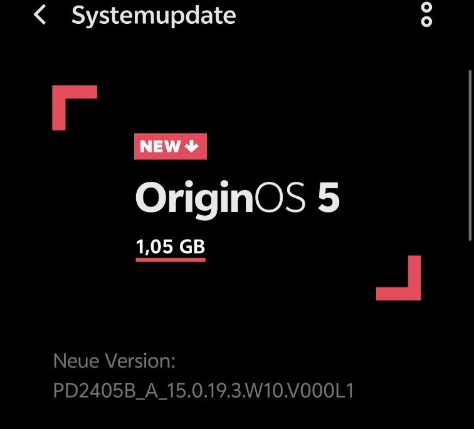
Task: Click the upper dot of overflow menu
Action: click(426, 8)
